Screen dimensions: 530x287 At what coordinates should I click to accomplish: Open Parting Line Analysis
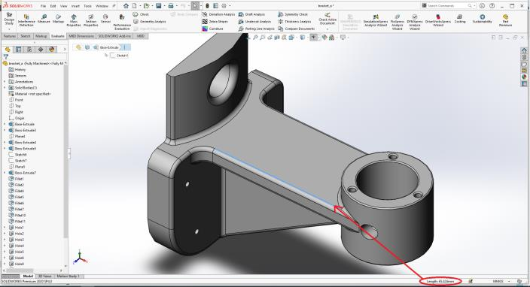tap(256, 29)
